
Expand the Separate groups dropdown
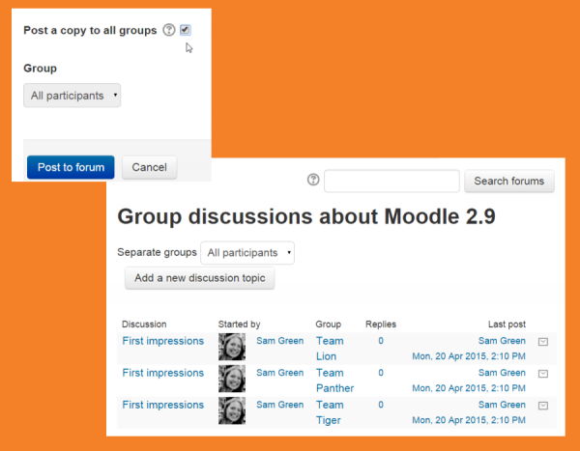click(x=246, y=253)
